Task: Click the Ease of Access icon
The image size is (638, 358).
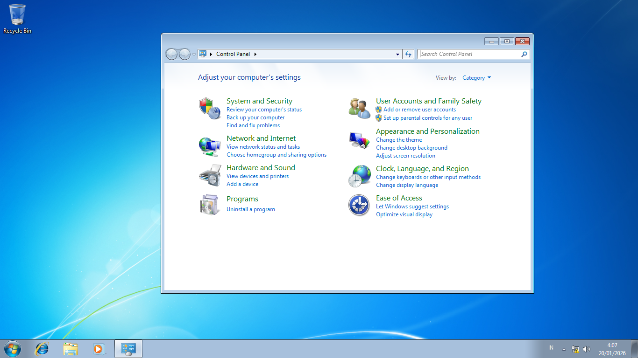Action: [x=359, y=205]
